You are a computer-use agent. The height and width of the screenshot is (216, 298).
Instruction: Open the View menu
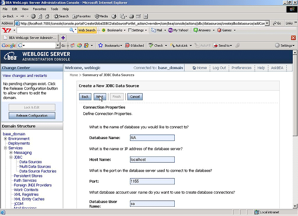[x=25, y=9]
